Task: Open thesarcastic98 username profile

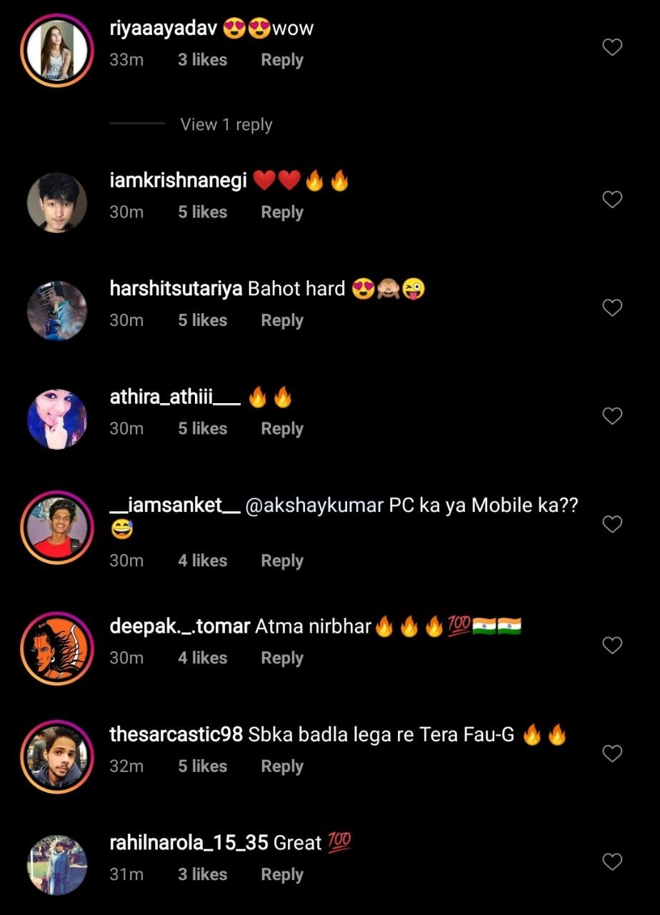Action: [176, 735]
